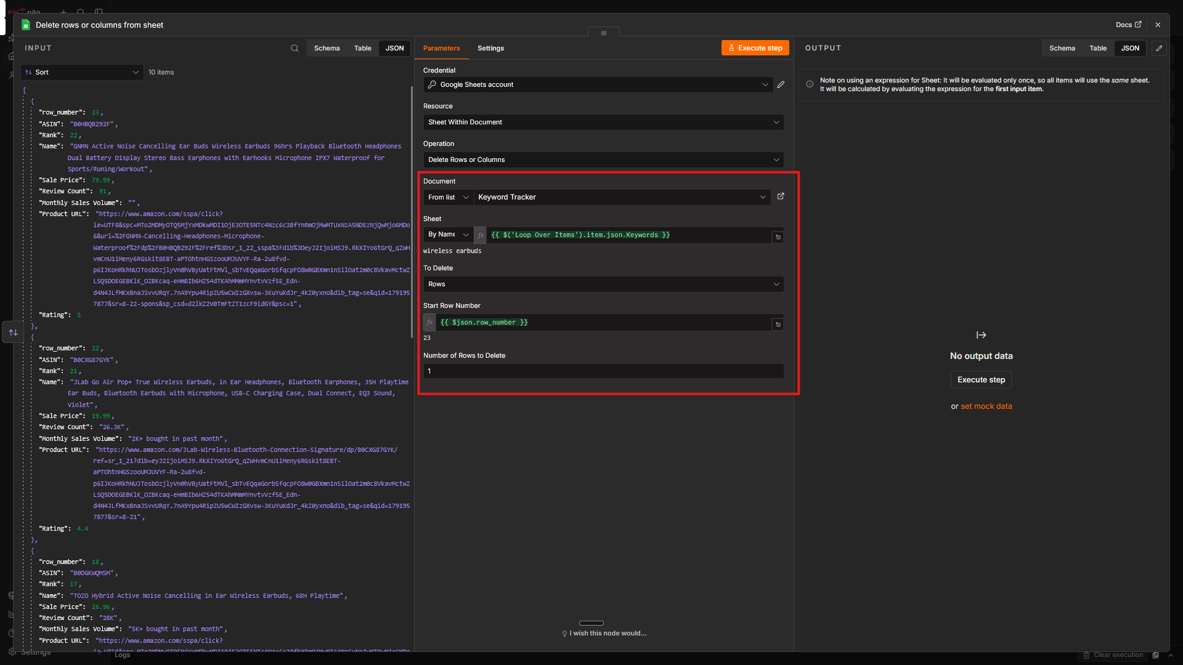Viewport: 1183px width, 665px height.
Task: Close the node detail panel
Action: pyautogui.click(x=1158, y=25)
